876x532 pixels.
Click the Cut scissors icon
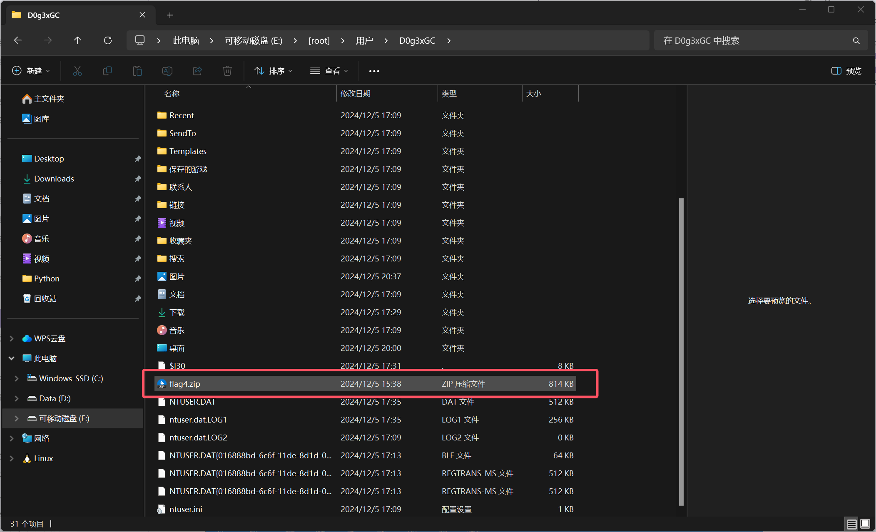77,71
